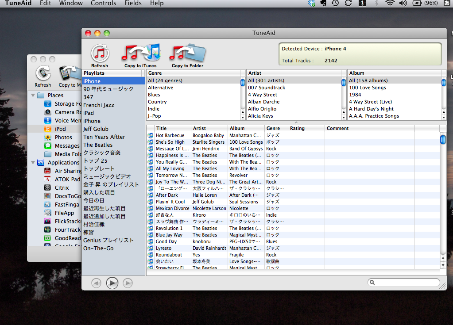
Task: Click the Camera Roll icon in sidebar
Action: (x=48, y=112)
